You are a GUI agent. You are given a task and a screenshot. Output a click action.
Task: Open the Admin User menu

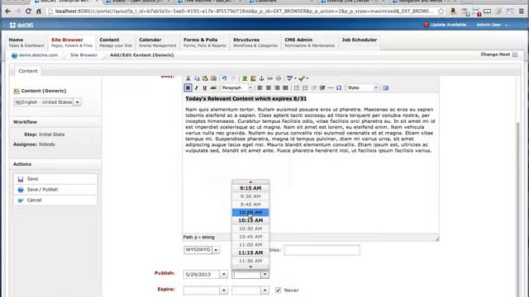click(492, 25)
